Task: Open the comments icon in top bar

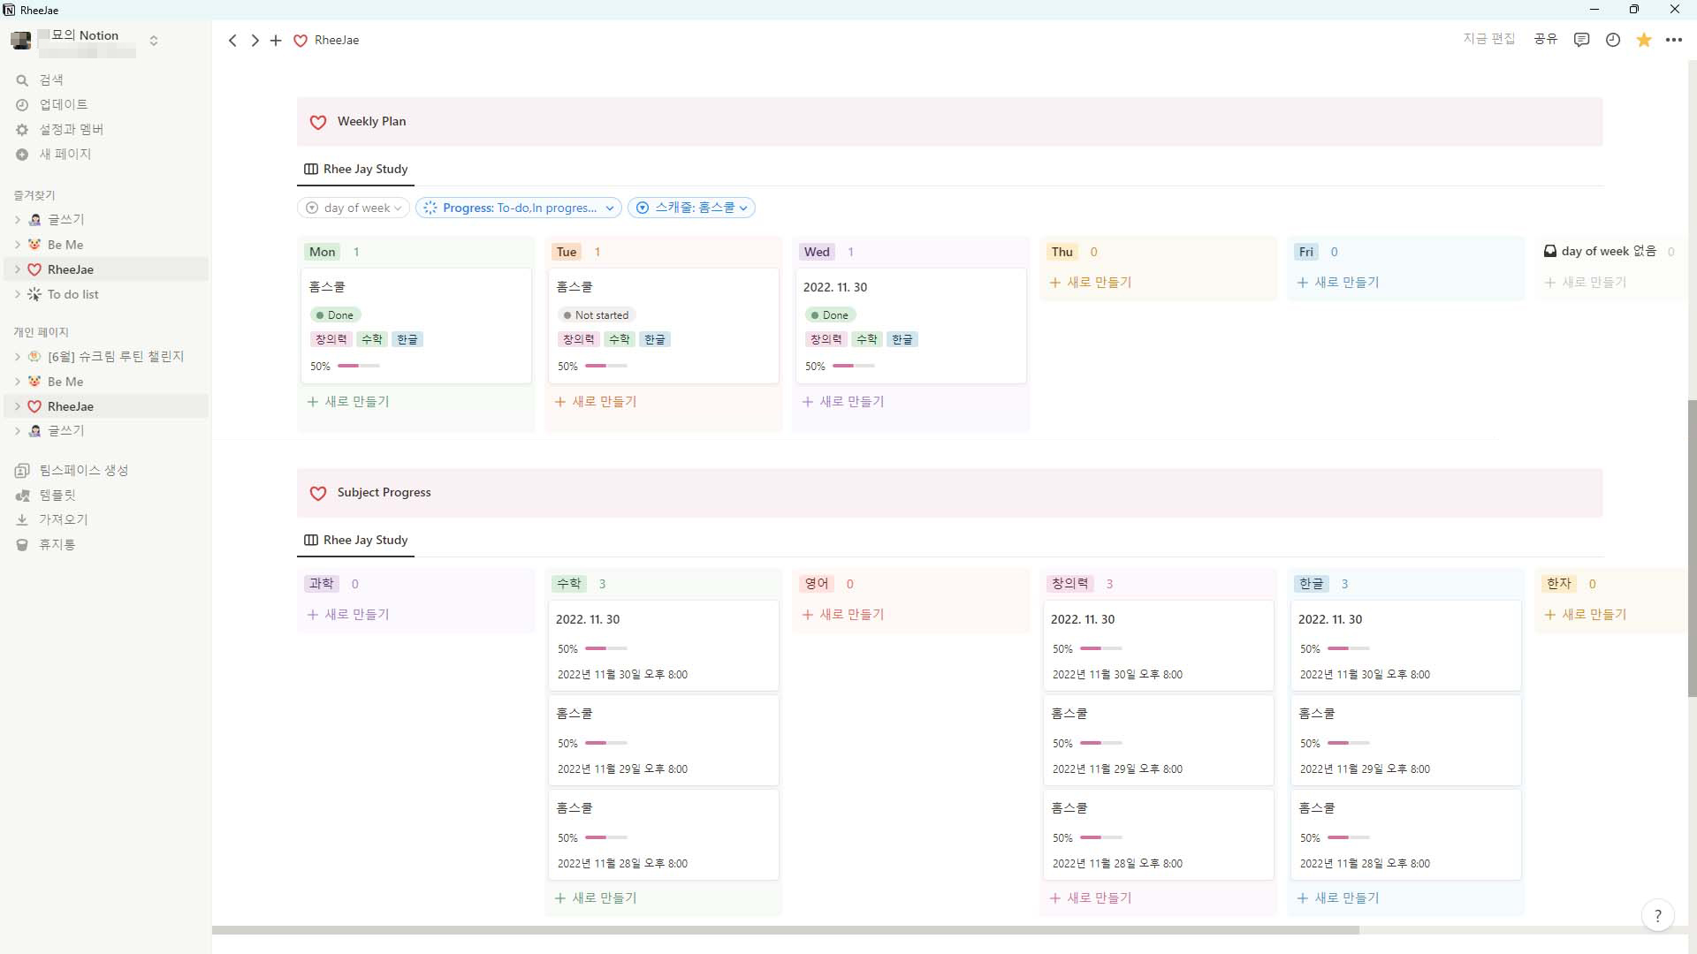Action: [1581, 40]
